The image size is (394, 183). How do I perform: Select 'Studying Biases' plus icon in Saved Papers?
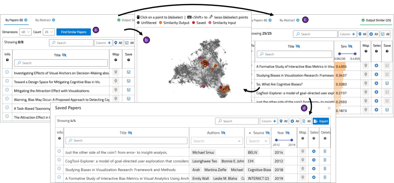pos(314,169)
